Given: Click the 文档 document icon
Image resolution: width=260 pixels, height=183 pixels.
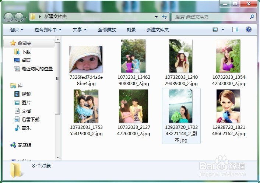Looking at the screenshot, I should pyautogui.click(x=17, y=111).
